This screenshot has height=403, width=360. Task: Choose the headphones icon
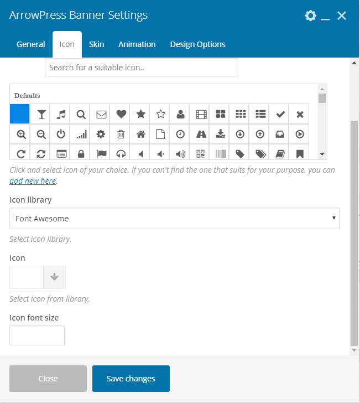click(x=121, y=154)
